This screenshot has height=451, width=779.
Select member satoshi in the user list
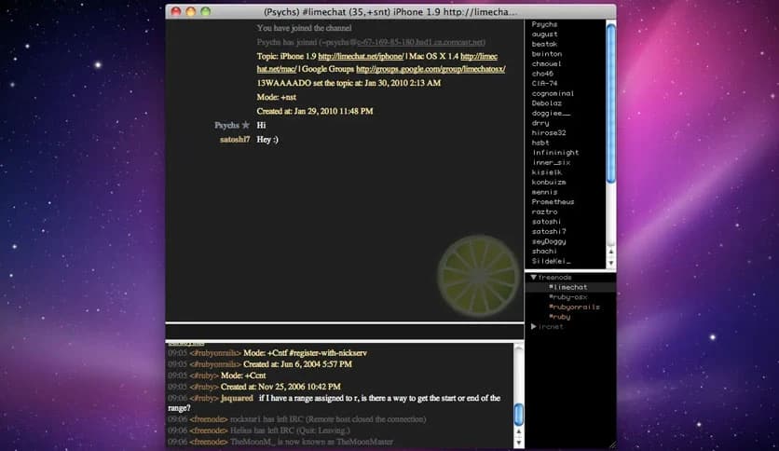[546, 222]
